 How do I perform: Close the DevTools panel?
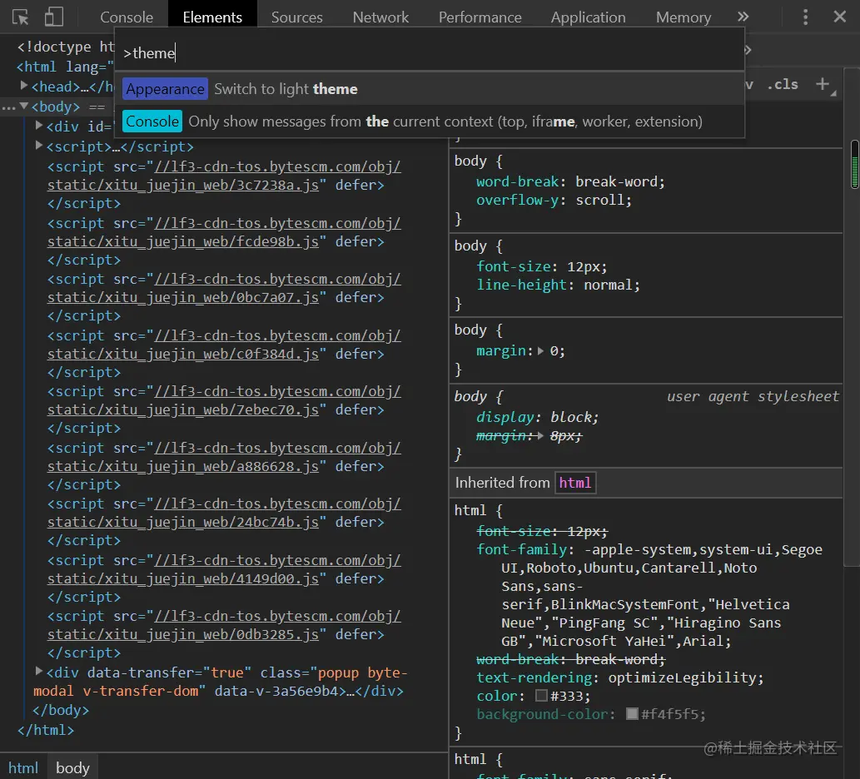point(840,17)
